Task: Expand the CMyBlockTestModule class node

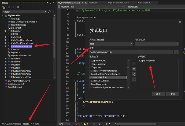Action: (6, 43)
